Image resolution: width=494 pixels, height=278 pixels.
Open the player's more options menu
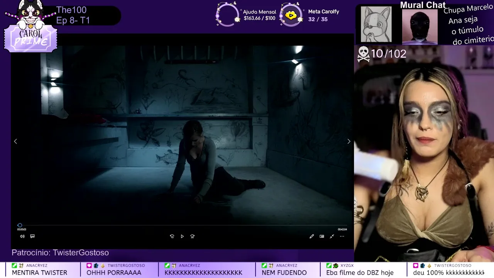coord(342,236)
